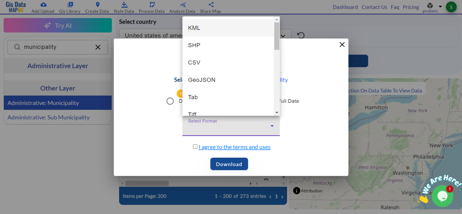This screenshot has width=462, height=214.
Task: Click the reset arrow beside country selector
Action: [300, 35]
